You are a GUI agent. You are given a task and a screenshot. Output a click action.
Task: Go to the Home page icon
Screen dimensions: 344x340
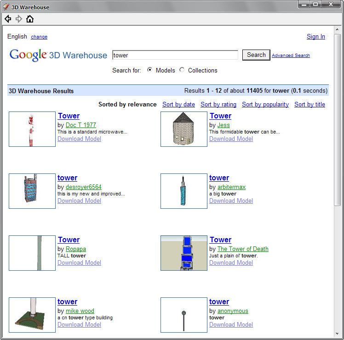pyautogui.click(x=30, y=19)
